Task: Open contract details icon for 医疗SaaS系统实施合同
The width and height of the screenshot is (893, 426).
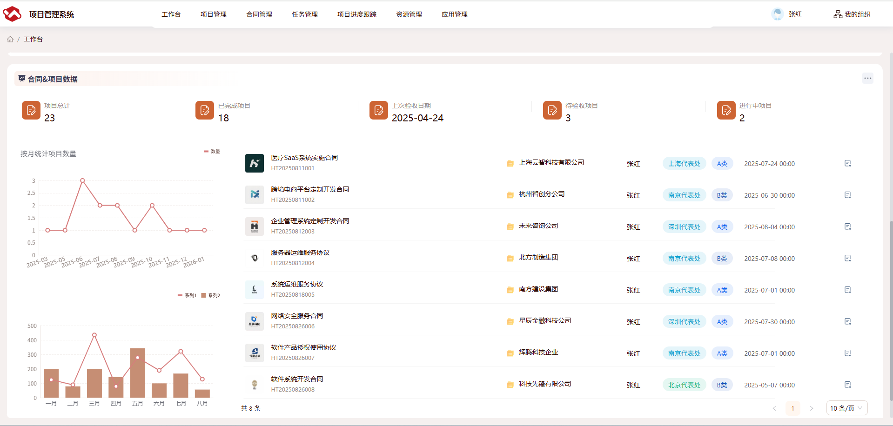Action: [x=847, y=163]
